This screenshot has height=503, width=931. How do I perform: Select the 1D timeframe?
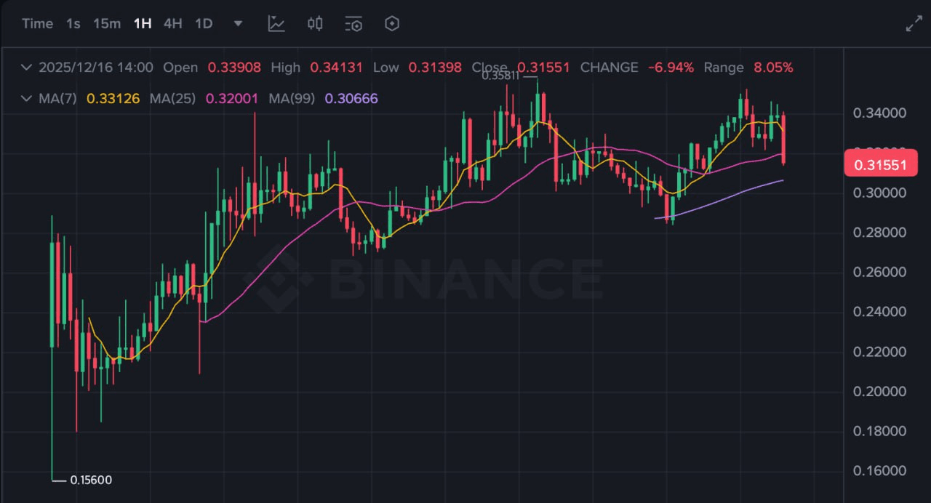point(204,23)
